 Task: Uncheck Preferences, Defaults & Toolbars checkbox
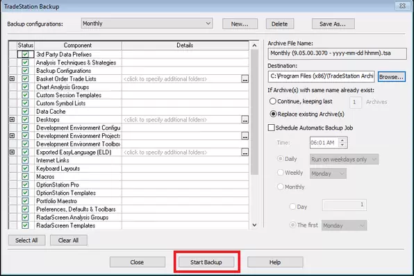25,209
